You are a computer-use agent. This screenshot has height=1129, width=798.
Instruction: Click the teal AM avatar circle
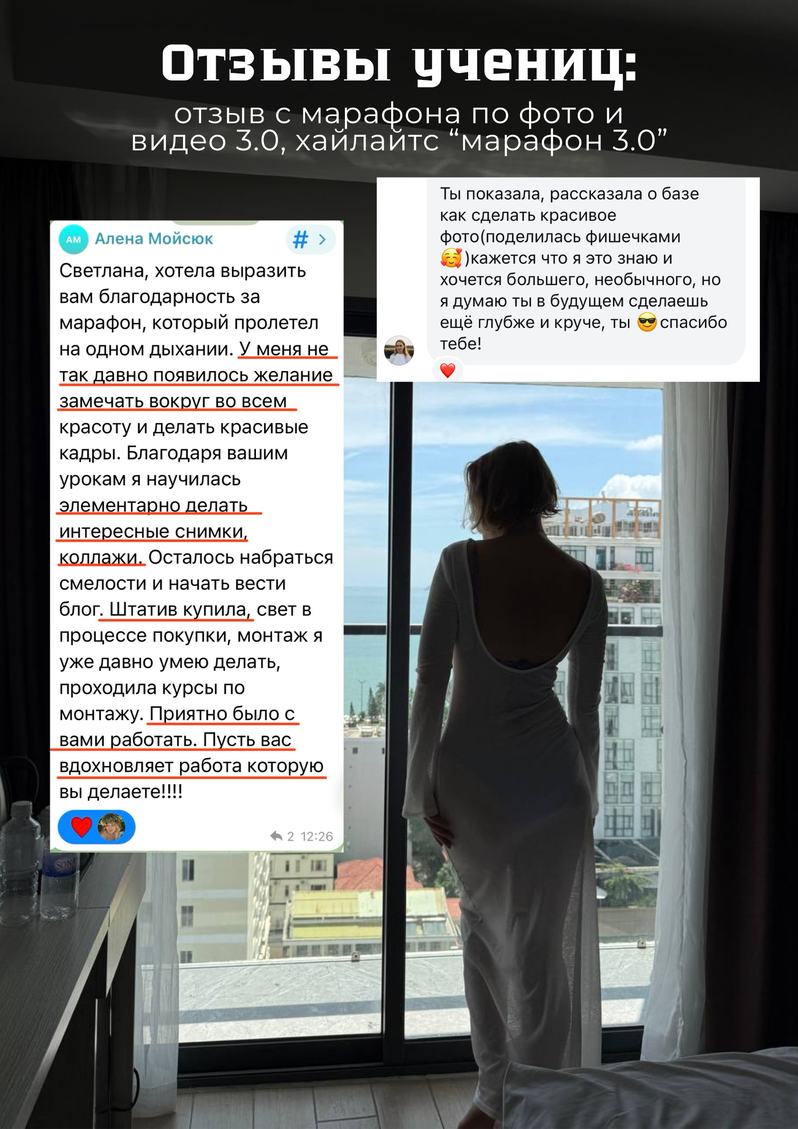(73, 239)
